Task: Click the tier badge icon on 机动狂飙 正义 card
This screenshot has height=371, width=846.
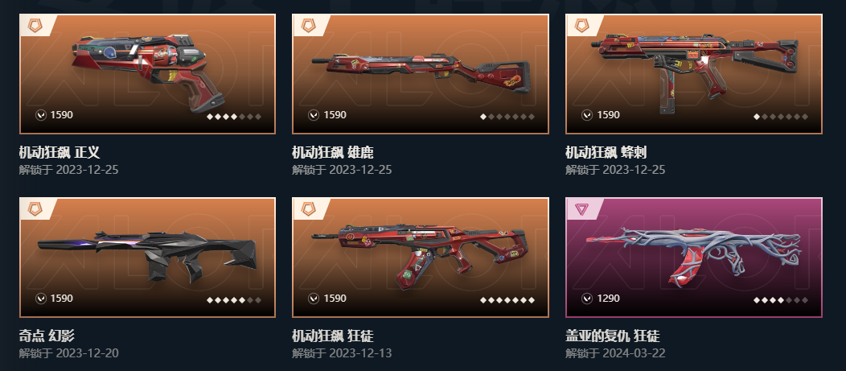Action: coord(35,26)
